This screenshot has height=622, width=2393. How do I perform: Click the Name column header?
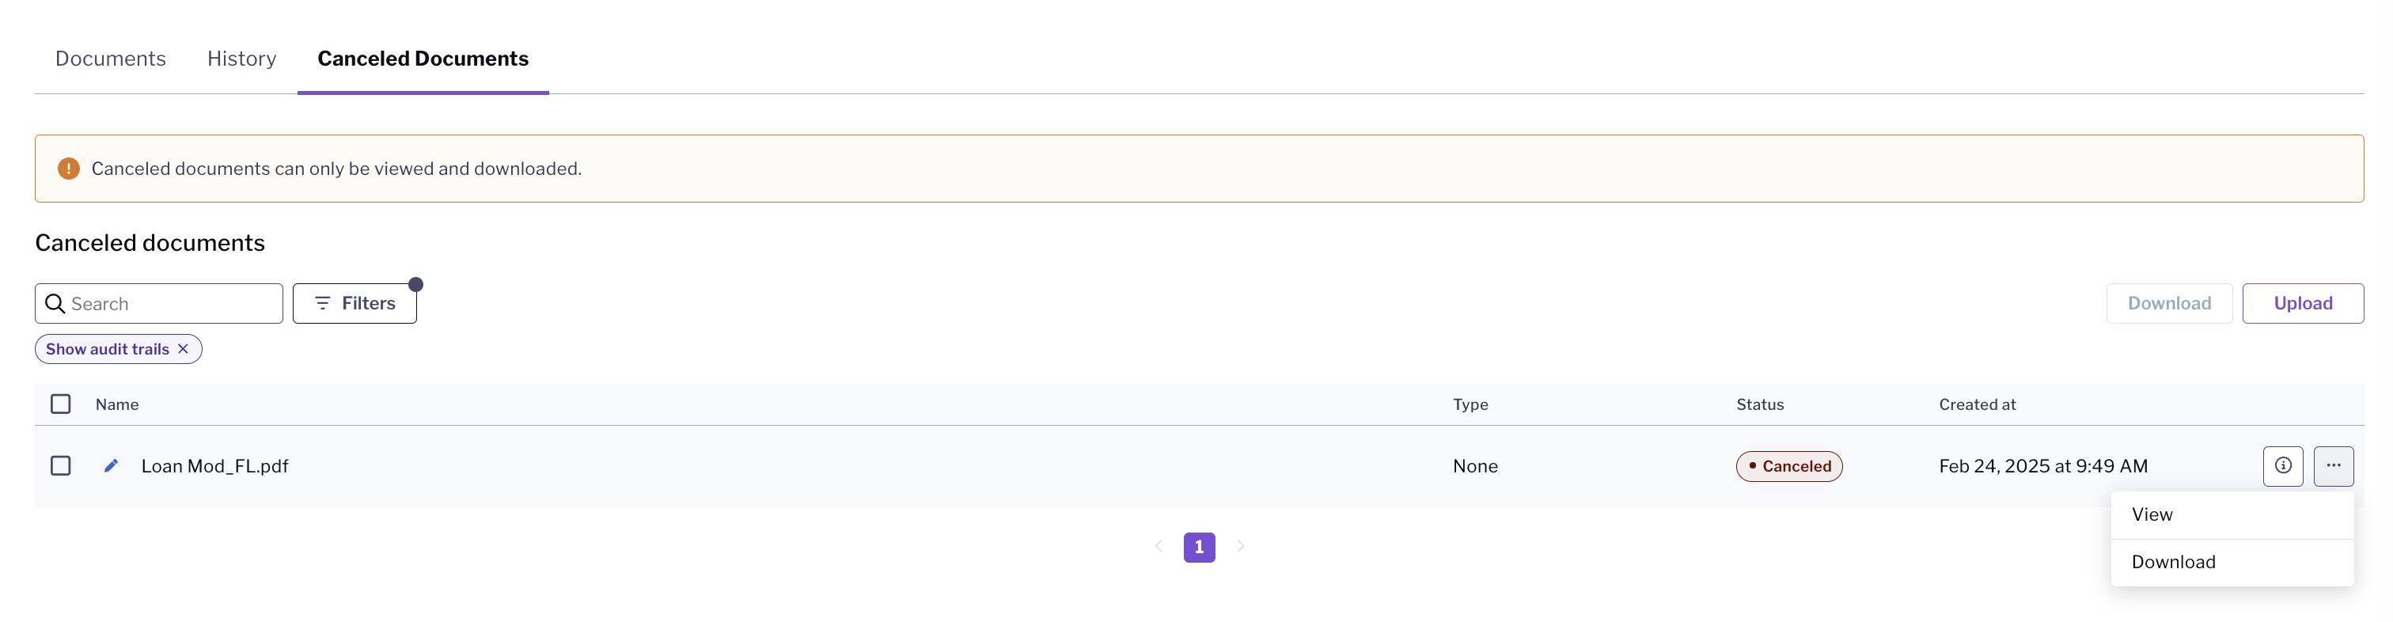[x=117, y=404]
